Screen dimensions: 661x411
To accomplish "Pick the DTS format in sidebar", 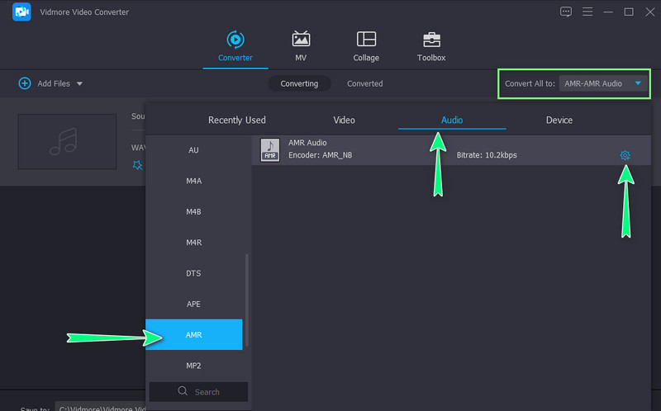I will click(x=193, y=273).
